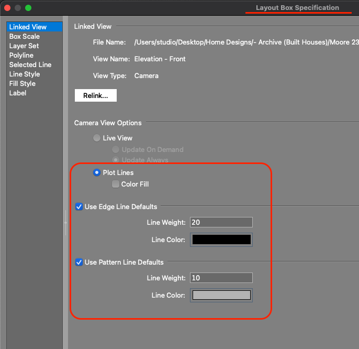Show the Fill Style panel
The image size is (359, 349).
coord(22,83)
